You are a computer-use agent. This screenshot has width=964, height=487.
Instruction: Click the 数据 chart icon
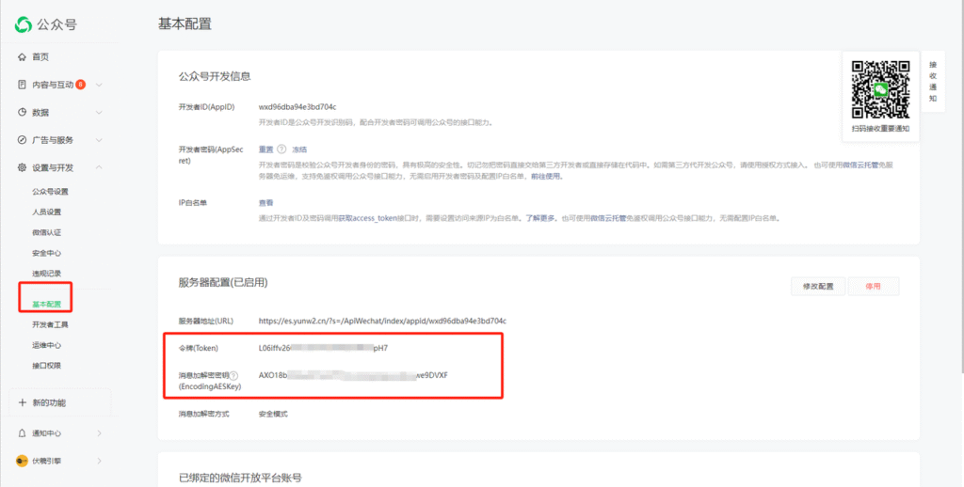pos(23,113)
